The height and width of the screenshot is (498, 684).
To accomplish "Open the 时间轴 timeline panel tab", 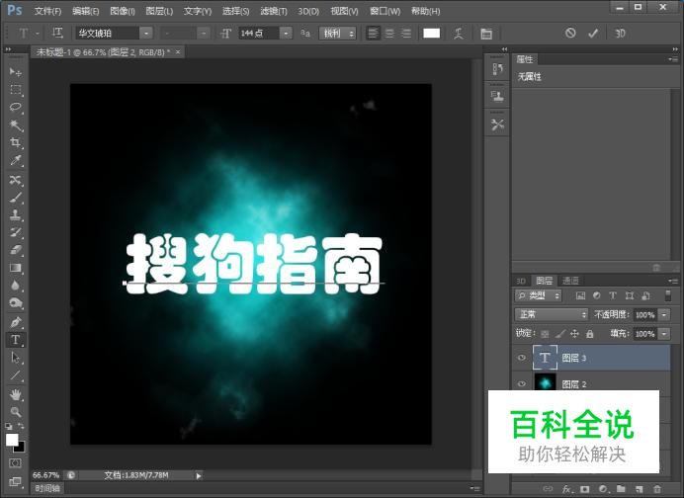I will 47,488.
